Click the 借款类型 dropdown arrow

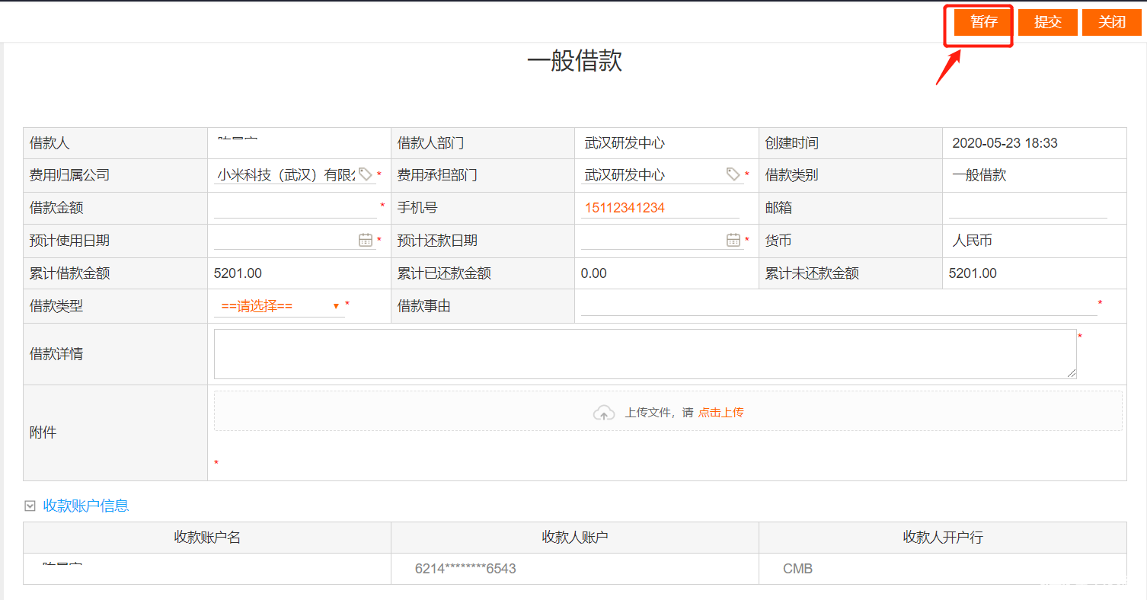pos(336,306)
